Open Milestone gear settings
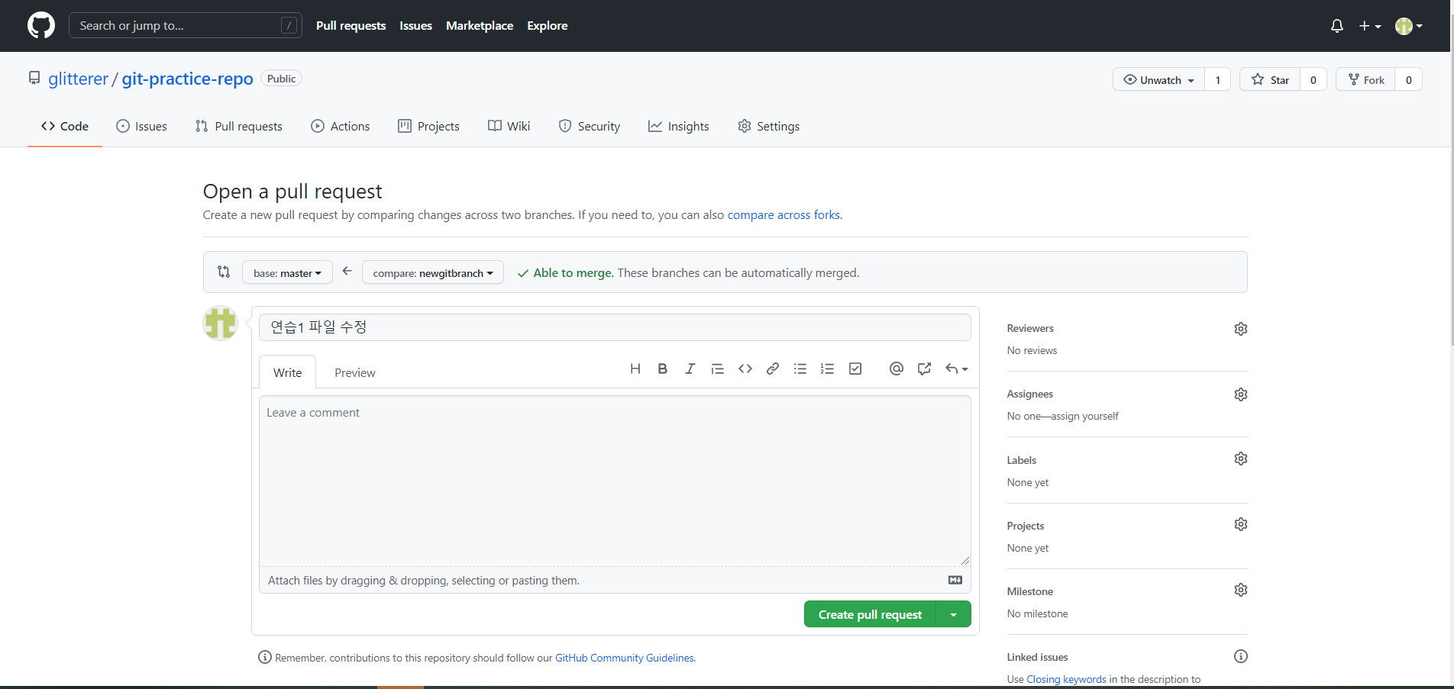 (x=1241, y=590)
